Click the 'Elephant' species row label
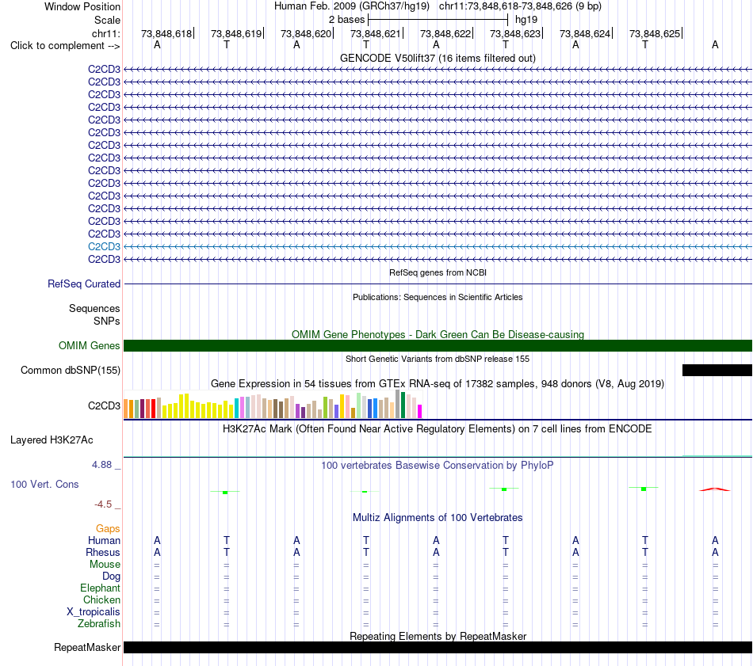The height and width of the screenshot is (666, 753). pos(101,588)
